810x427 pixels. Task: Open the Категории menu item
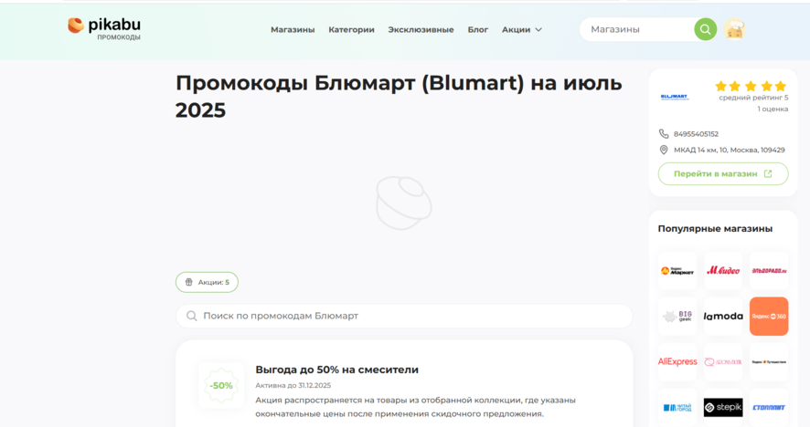351,29
